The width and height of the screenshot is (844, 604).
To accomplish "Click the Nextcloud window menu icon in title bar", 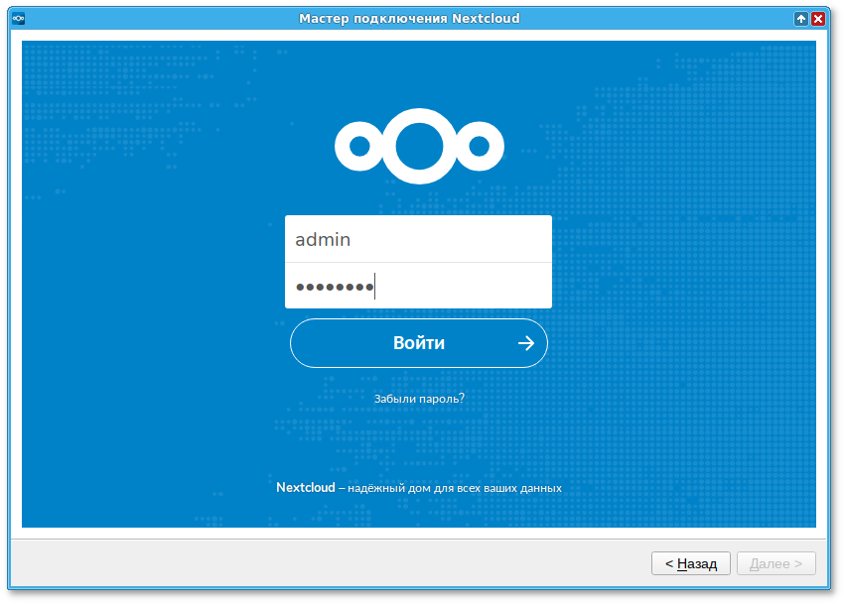I will tap(18, 18).
